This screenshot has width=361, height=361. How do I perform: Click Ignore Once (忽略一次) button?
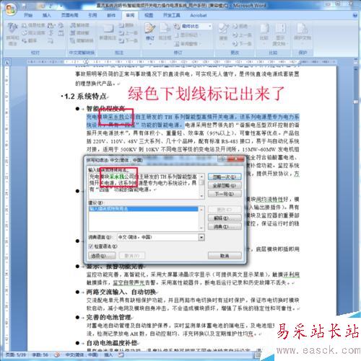pyautogui.click(x=225, y=177)
